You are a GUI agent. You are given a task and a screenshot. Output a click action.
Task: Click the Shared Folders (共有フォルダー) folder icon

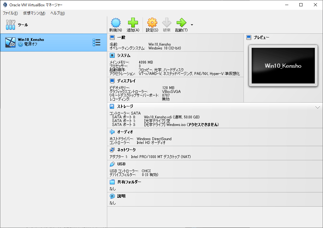tap(112, 182)
